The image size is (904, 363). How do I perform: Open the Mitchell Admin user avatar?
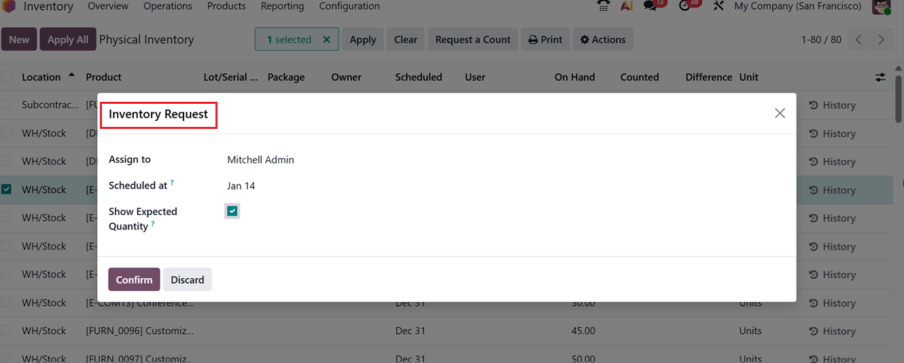pyautogui.click(x=882, y=6)
